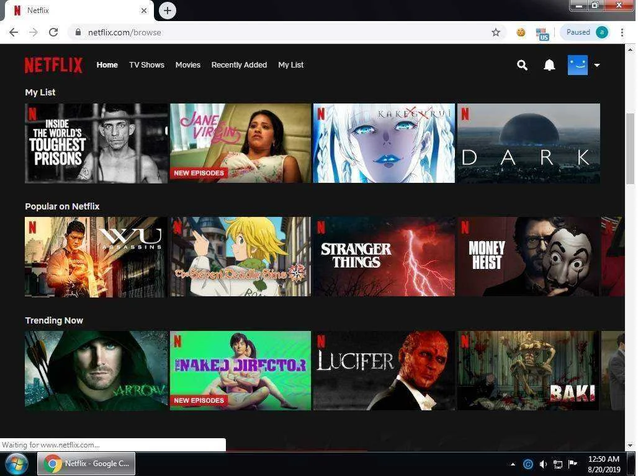Open a new tab with plus button

[167, 11]
